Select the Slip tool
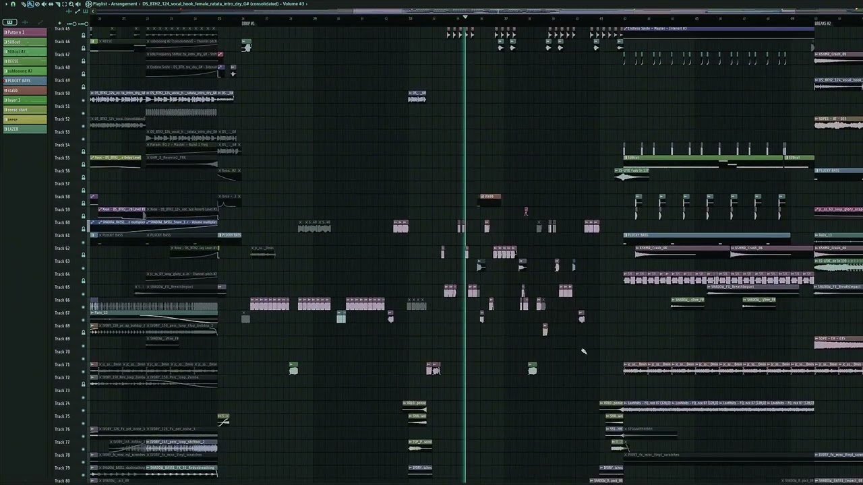This screenshot has height=485, width=863. pyautogui.click(x=51, y=4)
